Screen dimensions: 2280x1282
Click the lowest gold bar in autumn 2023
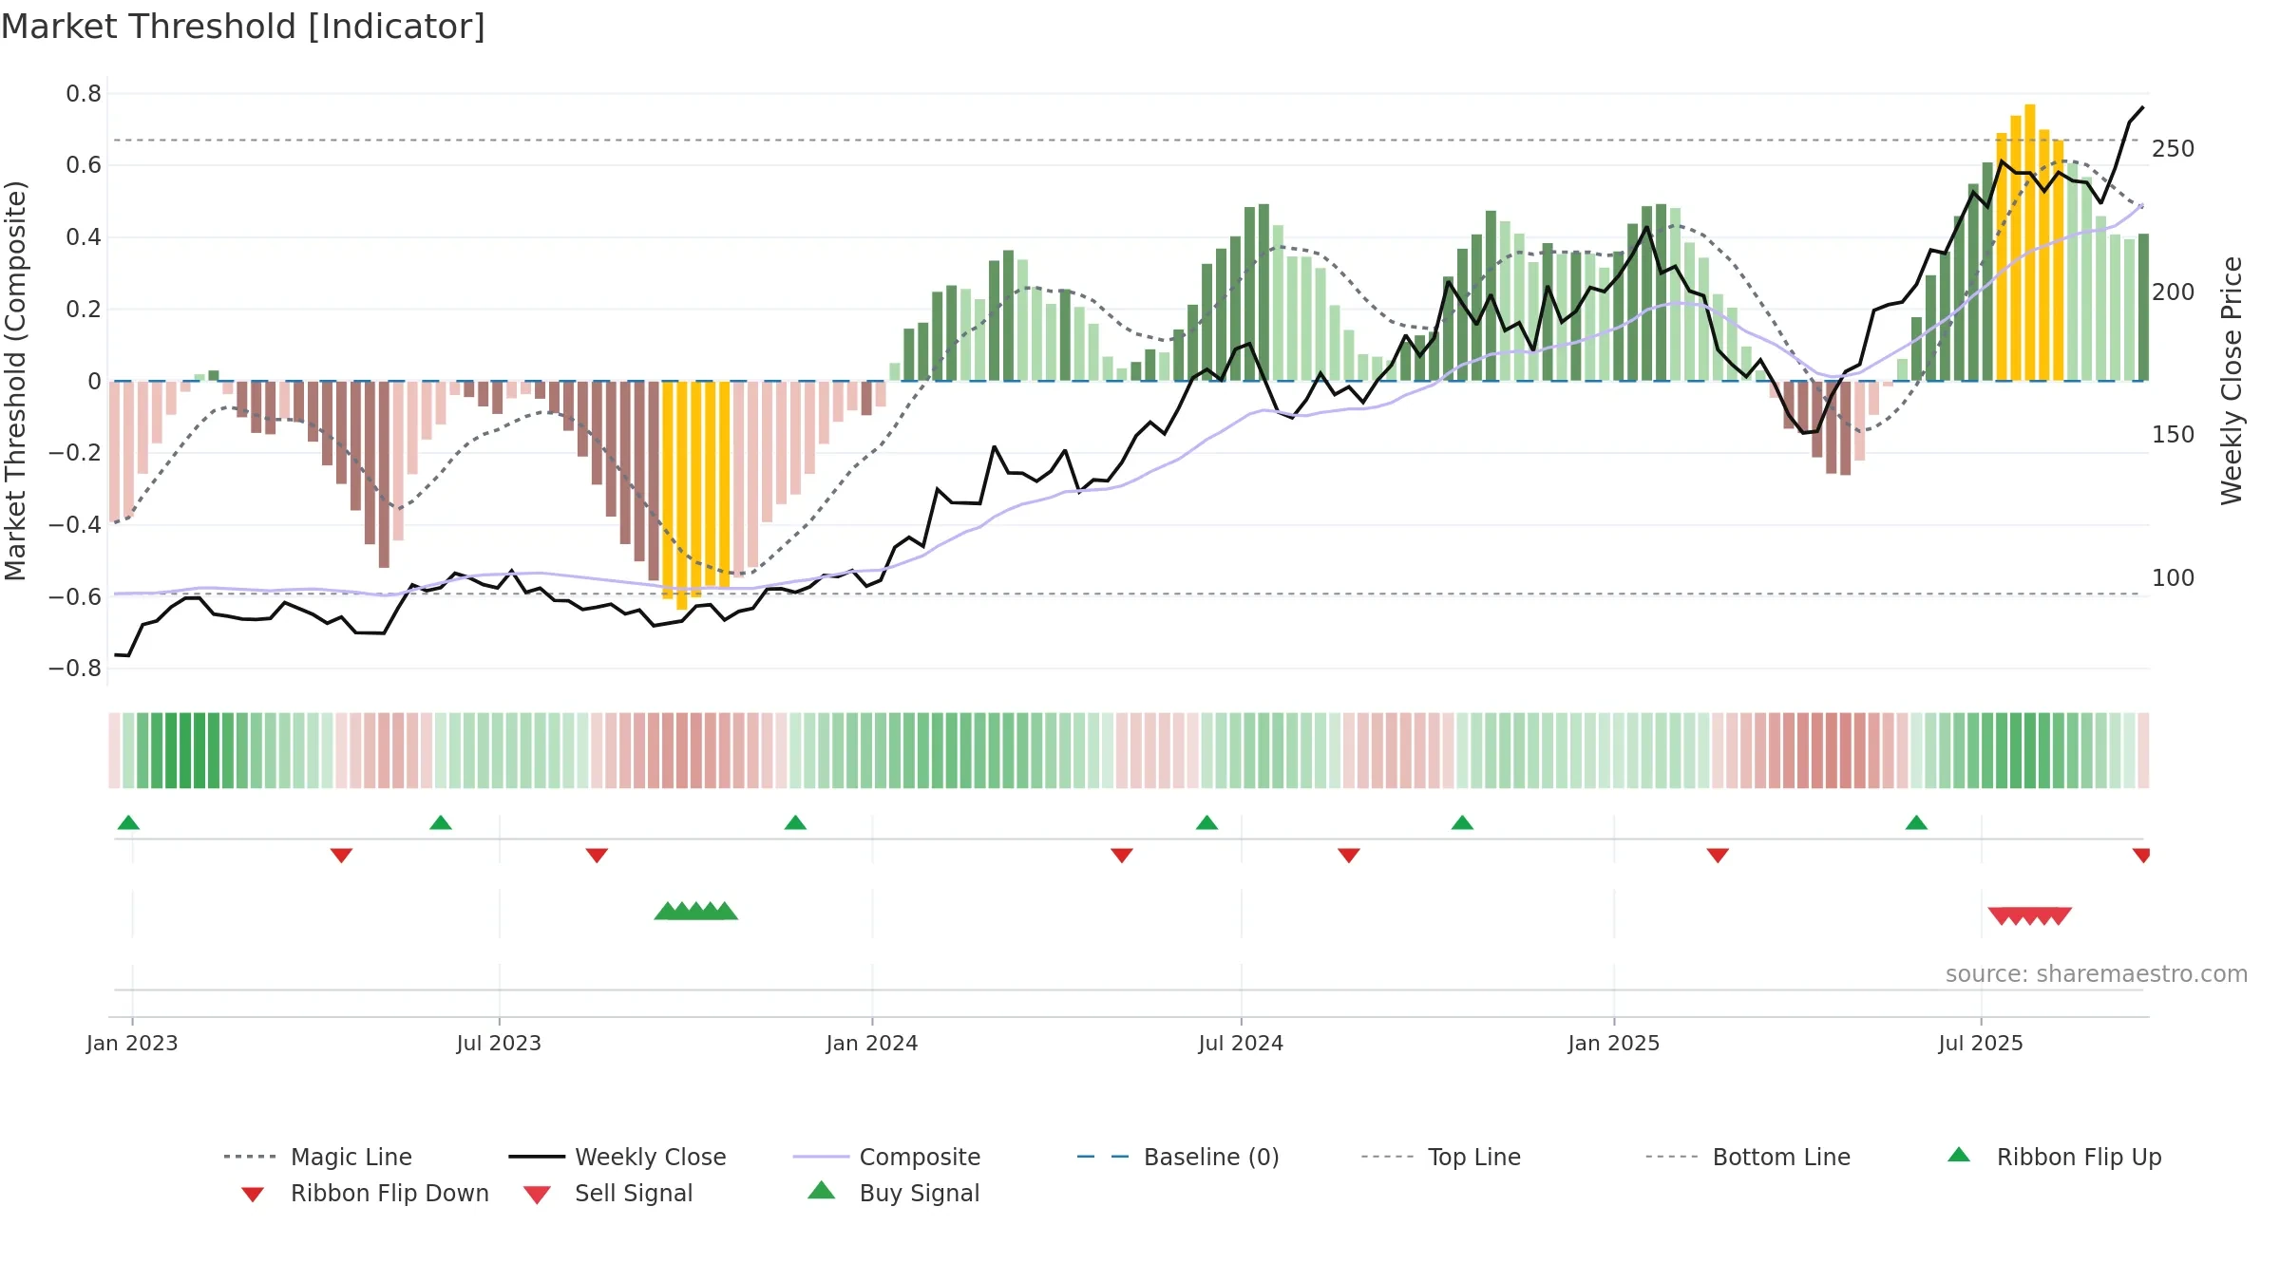point(681,495)
